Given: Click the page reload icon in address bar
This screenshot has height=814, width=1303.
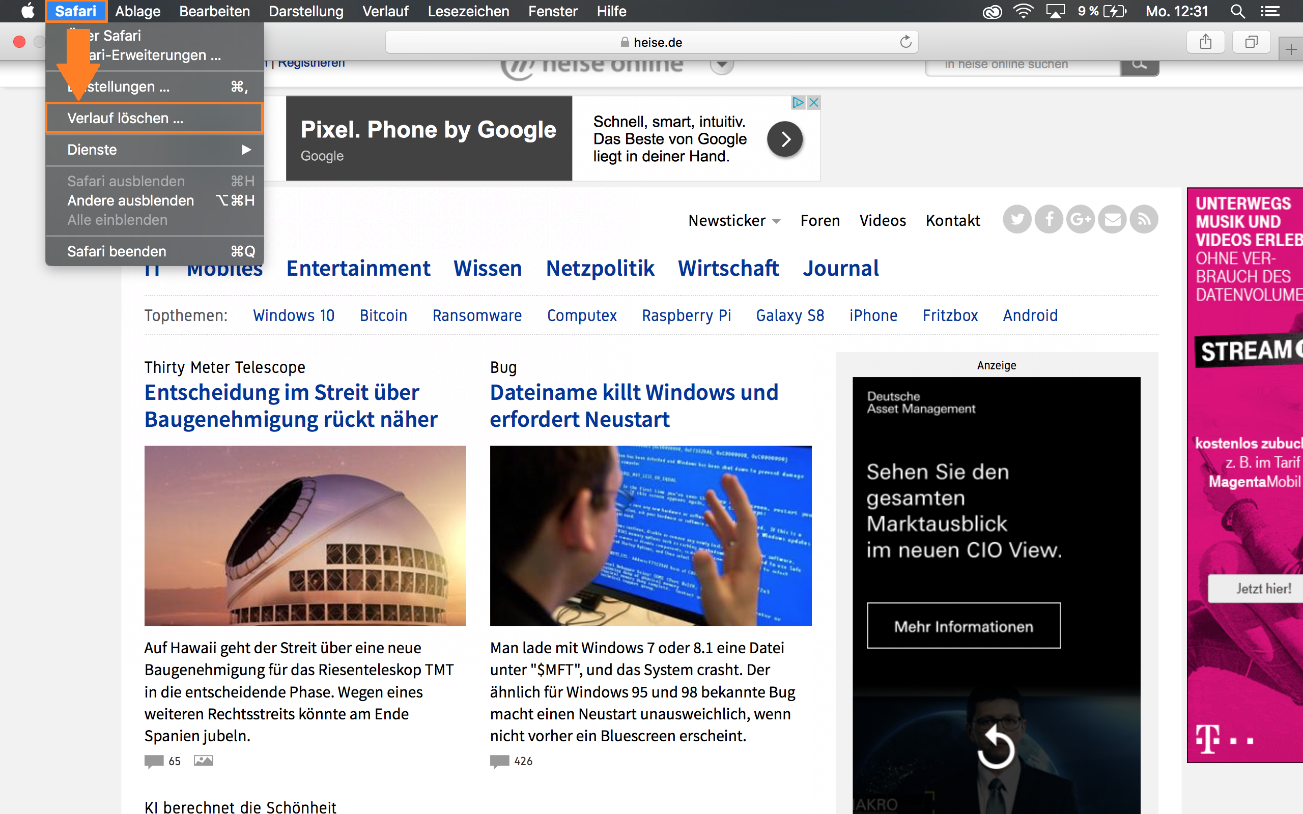Looking at the screenshot, I should [x=905, y=42].
